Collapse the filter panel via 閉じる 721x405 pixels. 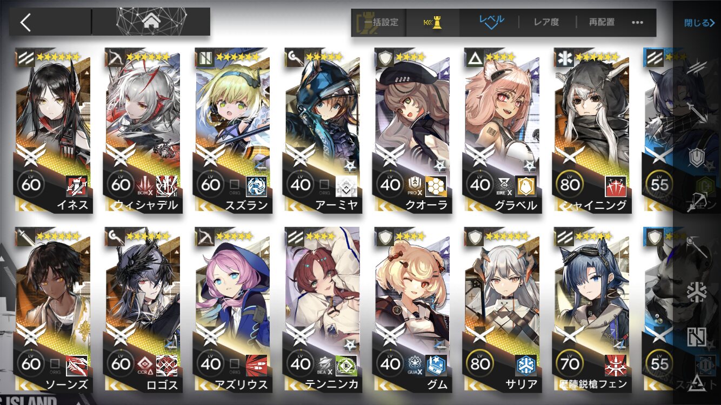[x=699, y=23]
